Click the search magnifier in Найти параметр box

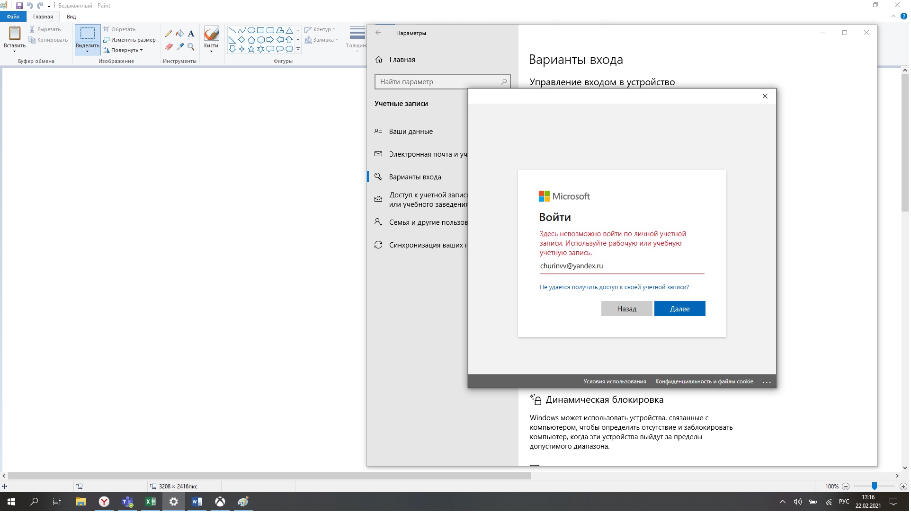click(504, 82)
